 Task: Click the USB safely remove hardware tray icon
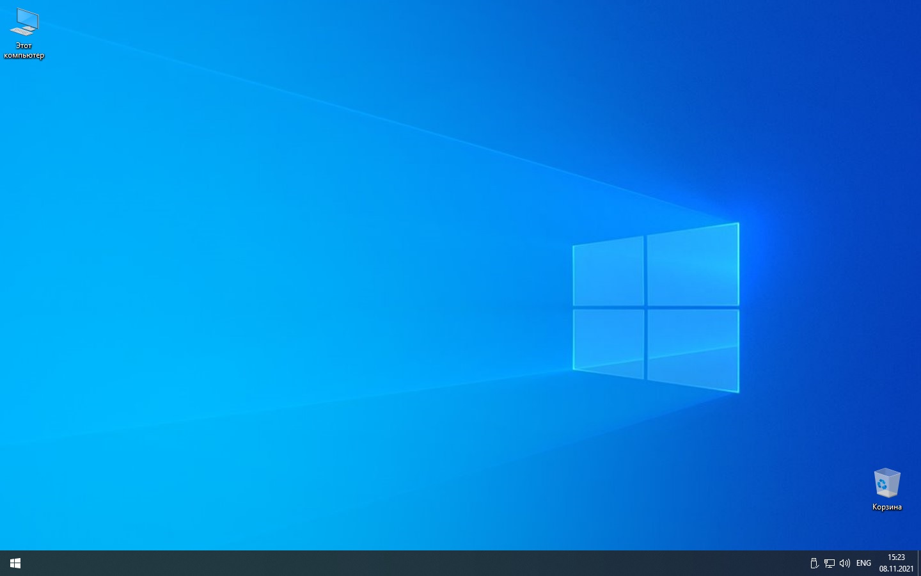click(814, 563)
